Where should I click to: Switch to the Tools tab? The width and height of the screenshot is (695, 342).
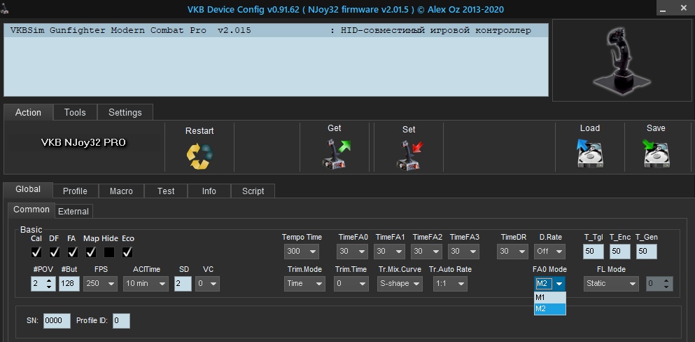tap(75, 113)
